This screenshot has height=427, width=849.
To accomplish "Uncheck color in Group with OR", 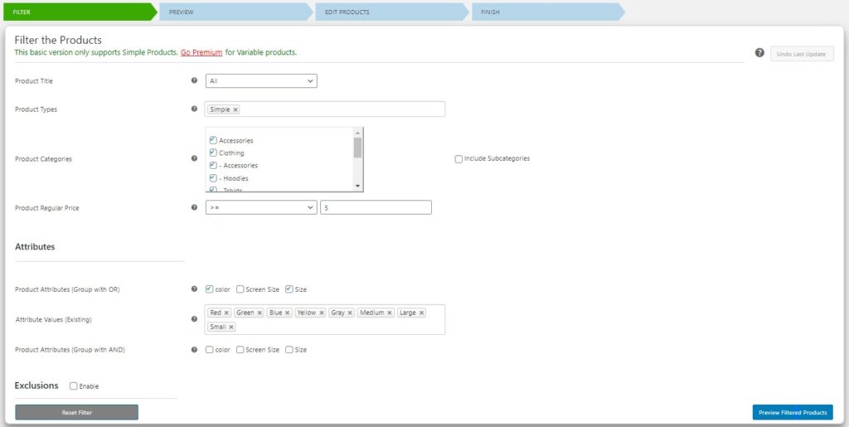I will 210,289.
